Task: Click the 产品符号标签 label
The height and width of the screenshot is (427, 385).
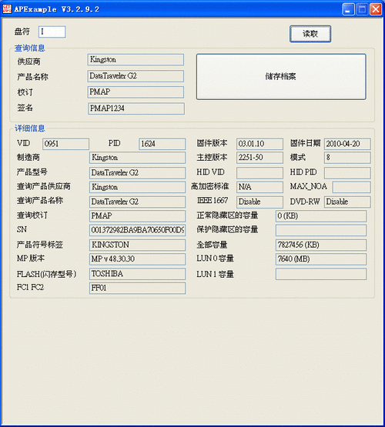Action: tap(40, 245)
